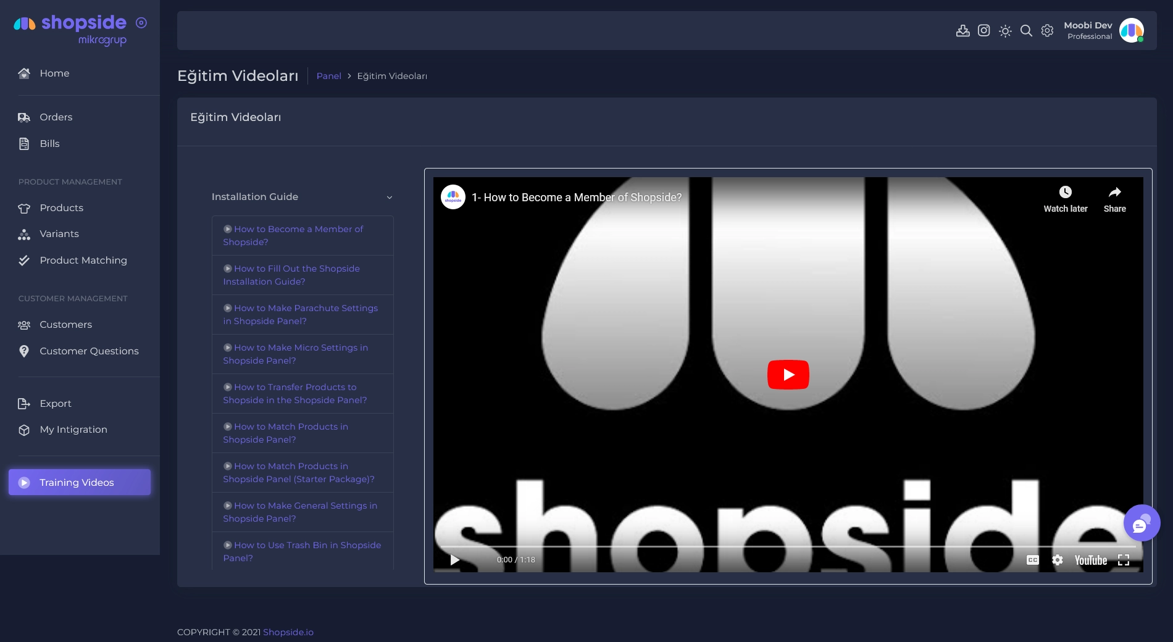
Task: Click the Customer Questions pin icon
Action: [24, 351]
